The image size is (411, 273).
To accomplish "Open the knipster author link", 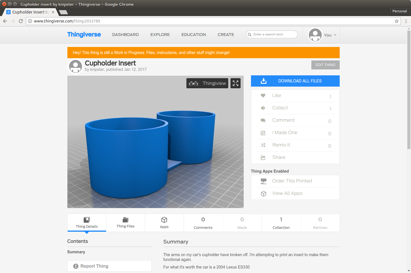I will [x=97, y=69].
